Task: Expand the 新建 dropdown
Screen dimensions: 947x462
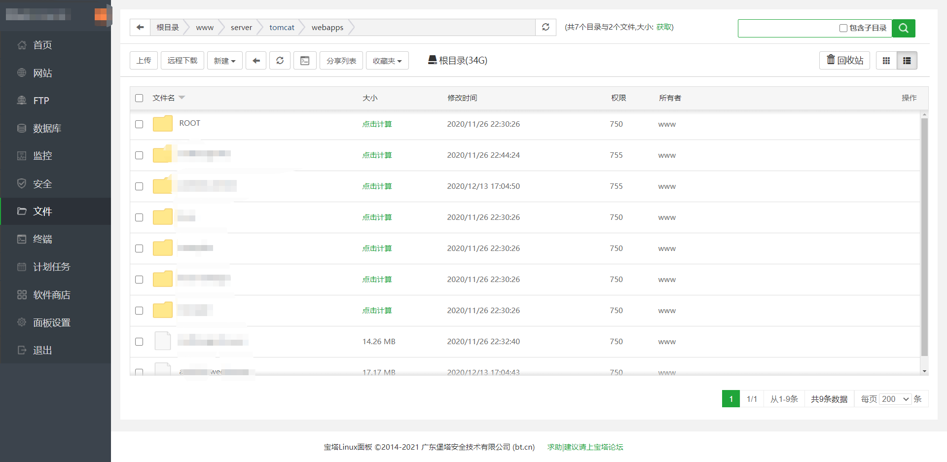Action: point(224,61)
